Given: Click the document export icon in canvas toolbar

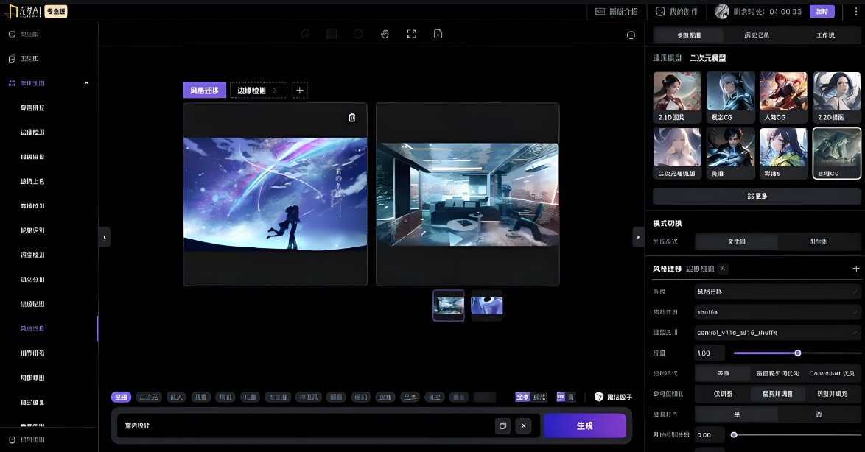Looking at the screenshot, I should 438,34.
